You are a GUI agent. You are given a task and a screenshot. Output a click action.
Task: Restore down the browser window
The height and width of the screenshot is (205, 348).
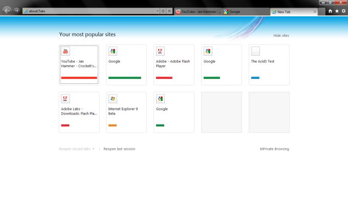330,3
